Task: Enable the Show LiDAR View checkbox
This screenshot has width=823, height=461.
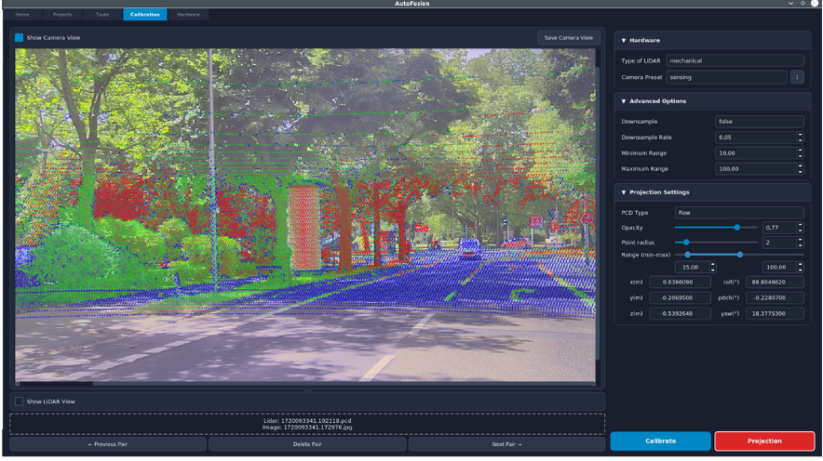Action: coord(20,402)
